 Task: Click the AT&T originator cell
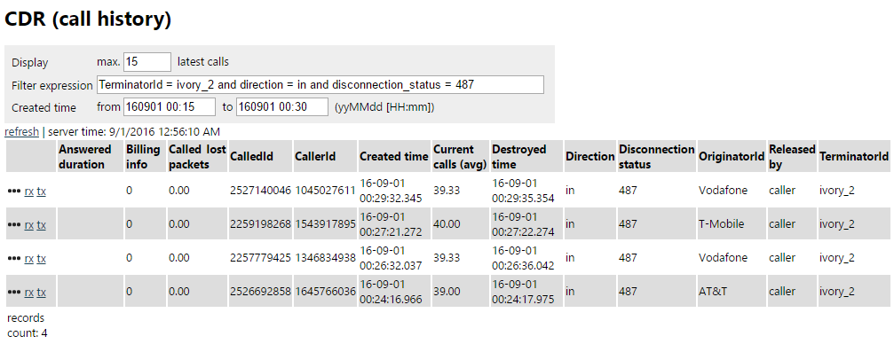click(732, 291)
